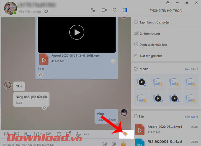Open FILE_20200626 vcf in the File list
The width and height of the screenshot is (201, 146).
pyautogui.click(x=166, y=142)
